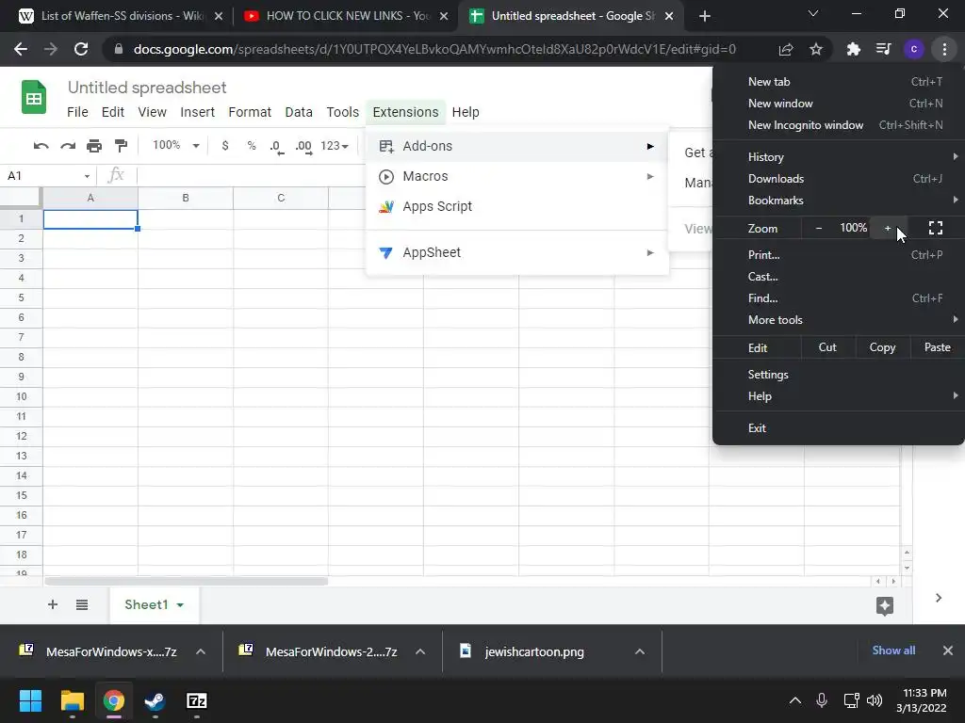Open the Explore button at bottom right
965x723 pixels.
884,605
